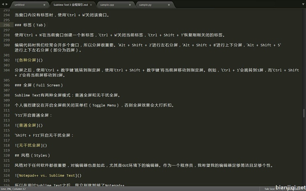Click the "'Shift + F11'开启无干扰全屏" line
This screenshot has width=306, height=191.
44,135
